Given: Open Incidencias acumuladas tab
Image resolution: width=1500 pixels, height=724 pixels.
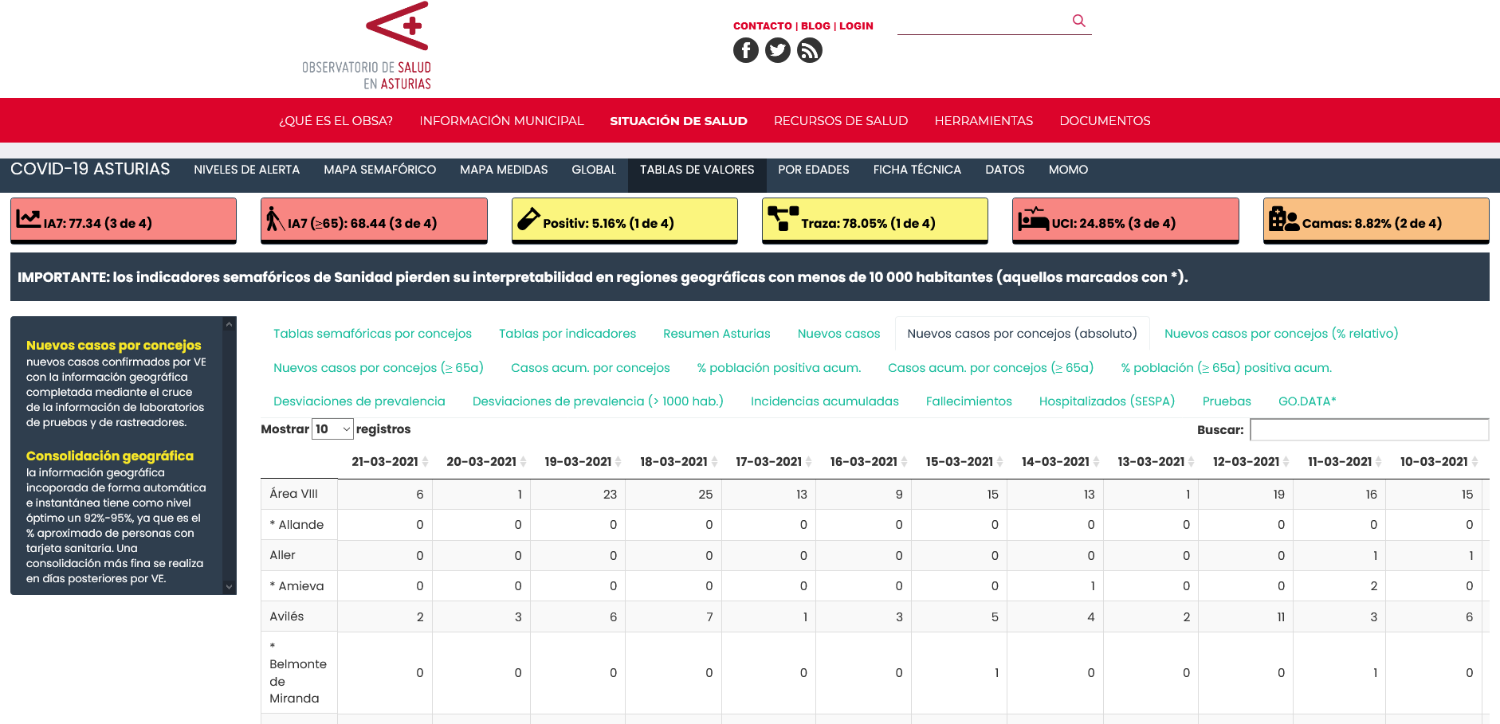Looking at the screenshot, I should pos(825,401).
